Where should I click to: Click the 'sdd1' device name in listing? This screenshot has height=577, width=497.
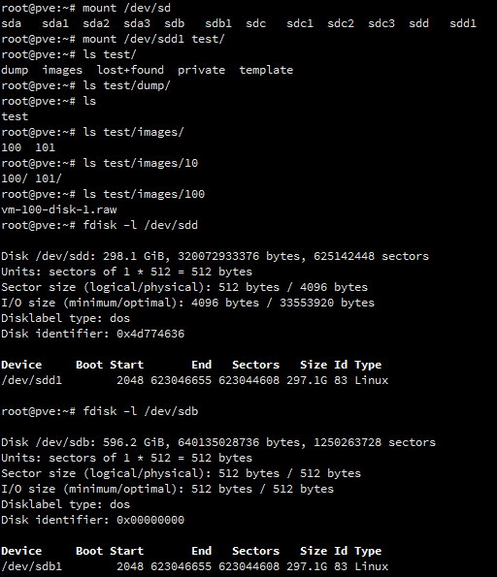463,23
